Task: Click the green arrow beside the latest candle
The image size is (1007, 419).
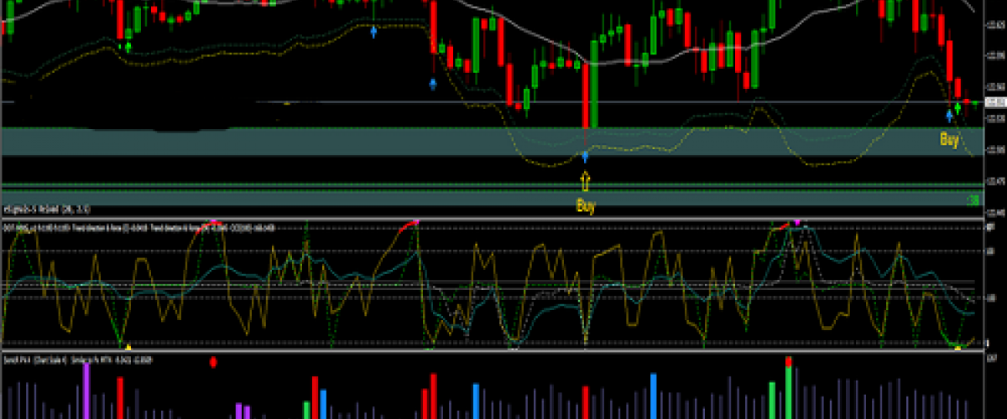Action: pos(957,108)
